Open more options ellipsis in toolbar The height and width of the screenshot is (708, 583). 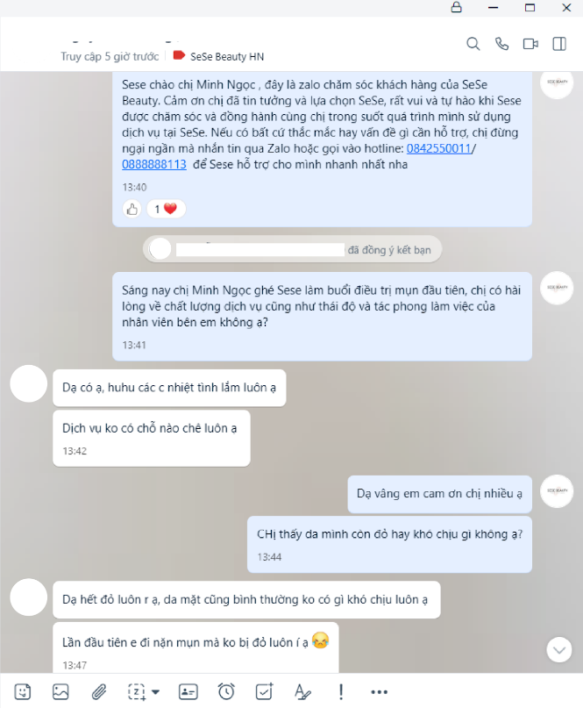(x=379, y=691)
